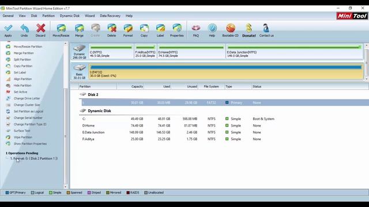
Task: Click the Apply checkmark icon
Action: click(x=8, y=28)
